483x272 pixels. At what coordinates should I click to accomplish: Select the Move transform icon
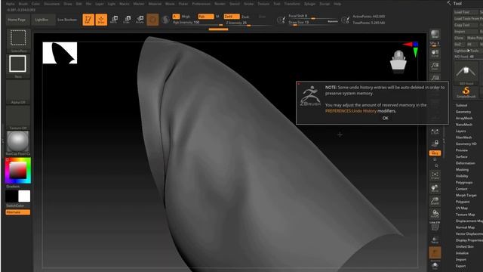(x=114, y=20)
